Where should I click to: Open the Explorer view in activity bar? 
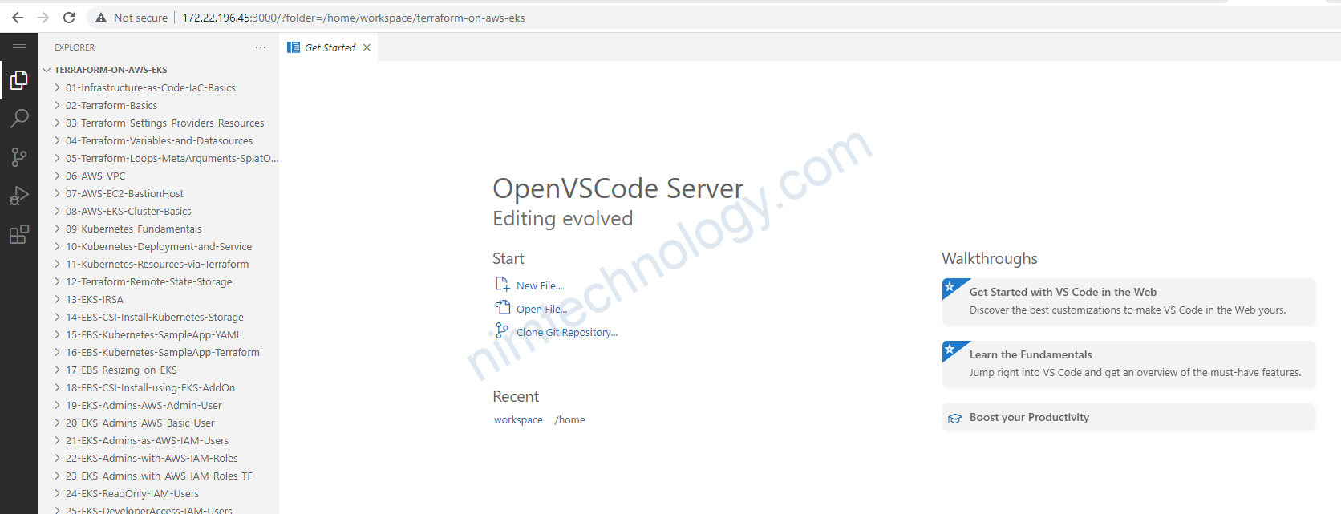[19, 80]
